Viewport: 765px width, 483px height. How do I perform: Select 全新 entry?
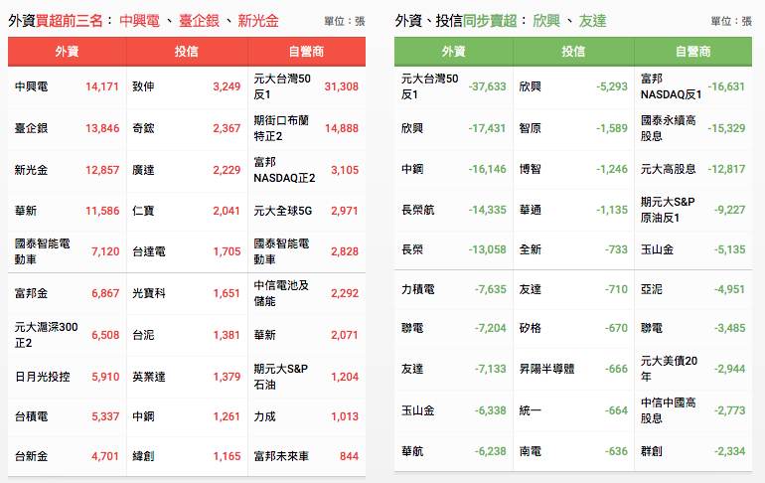(531, 249)
